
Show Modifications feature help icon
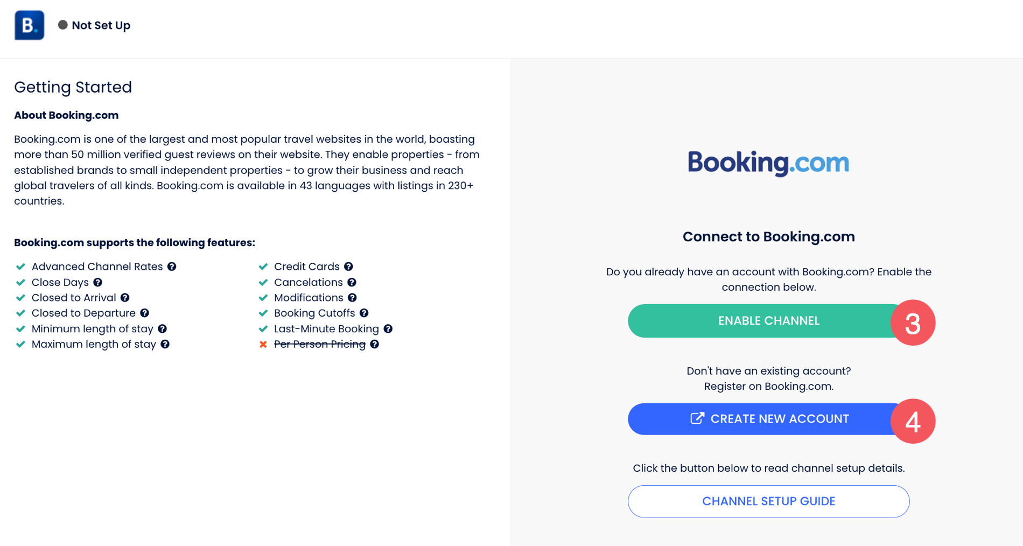352,298
